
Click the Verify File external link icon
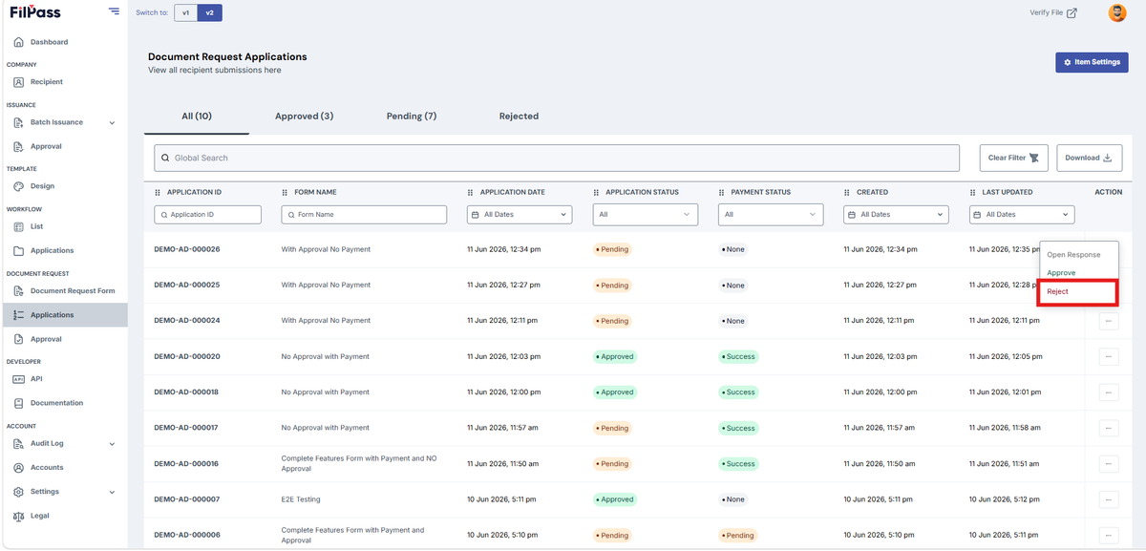[1072, 12]
